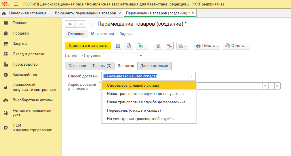Click the back navigation arrow

70,24
